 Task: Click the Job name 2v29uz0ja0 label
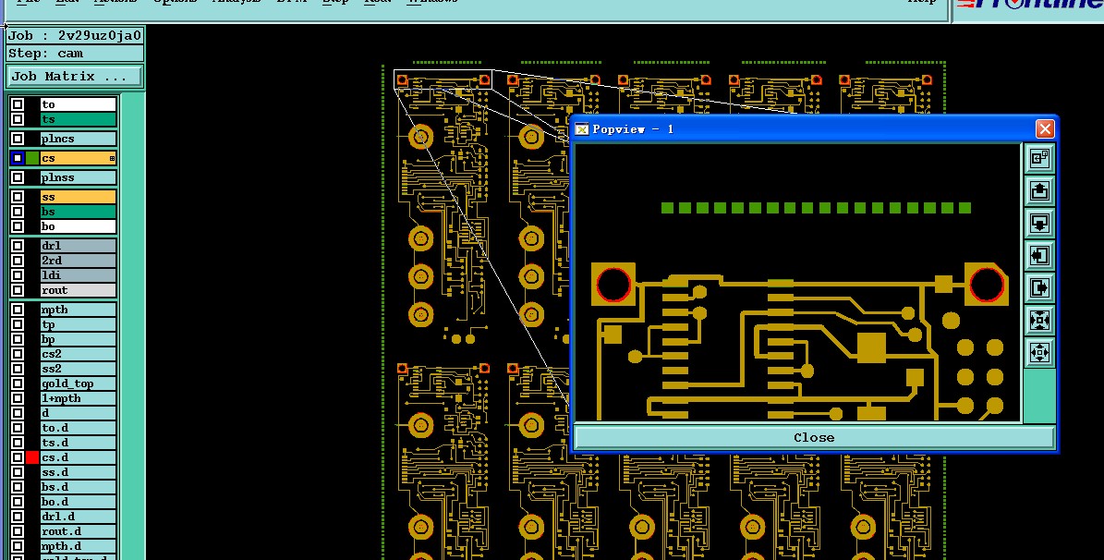[75, 36]
